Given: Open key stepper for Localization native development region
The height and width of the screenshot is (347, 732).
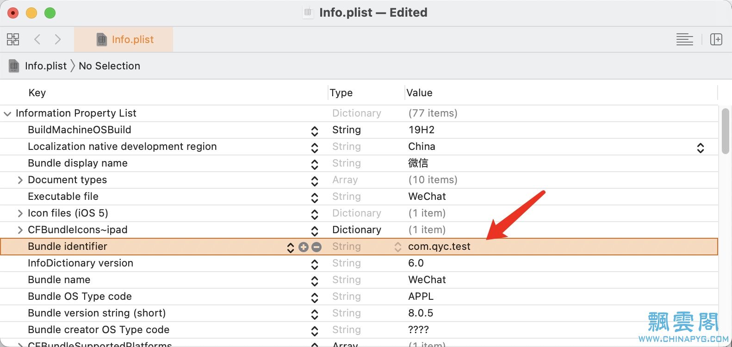Looking at the screenshot, I should 315,148.
